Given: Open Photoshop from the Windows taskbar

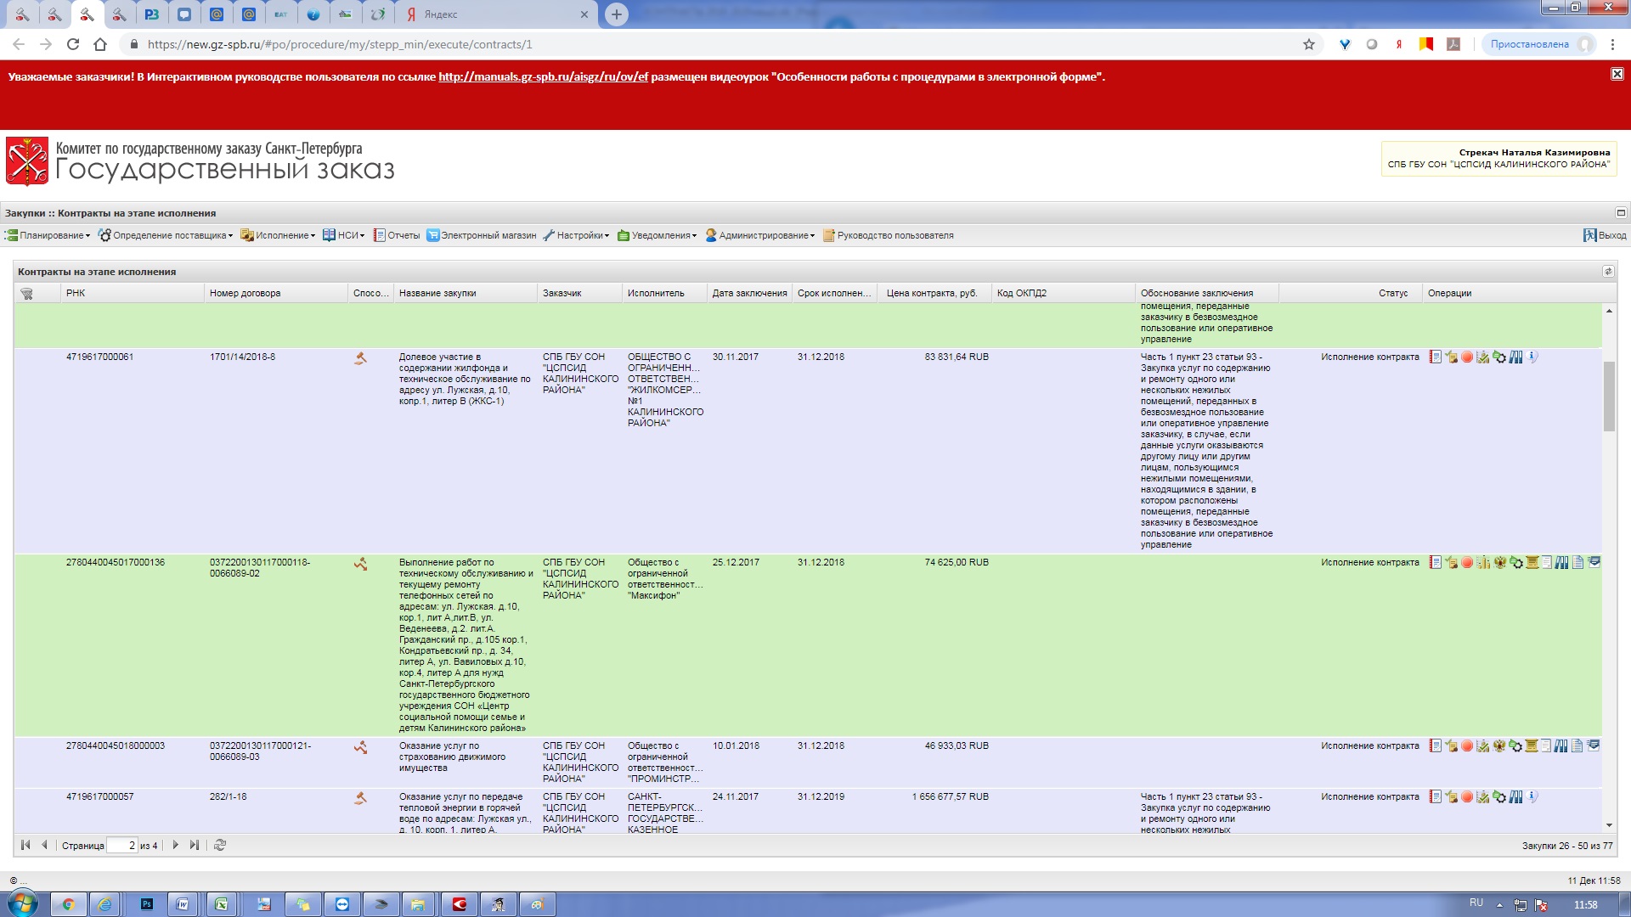Looking at the screenshot, I should 146,905.
